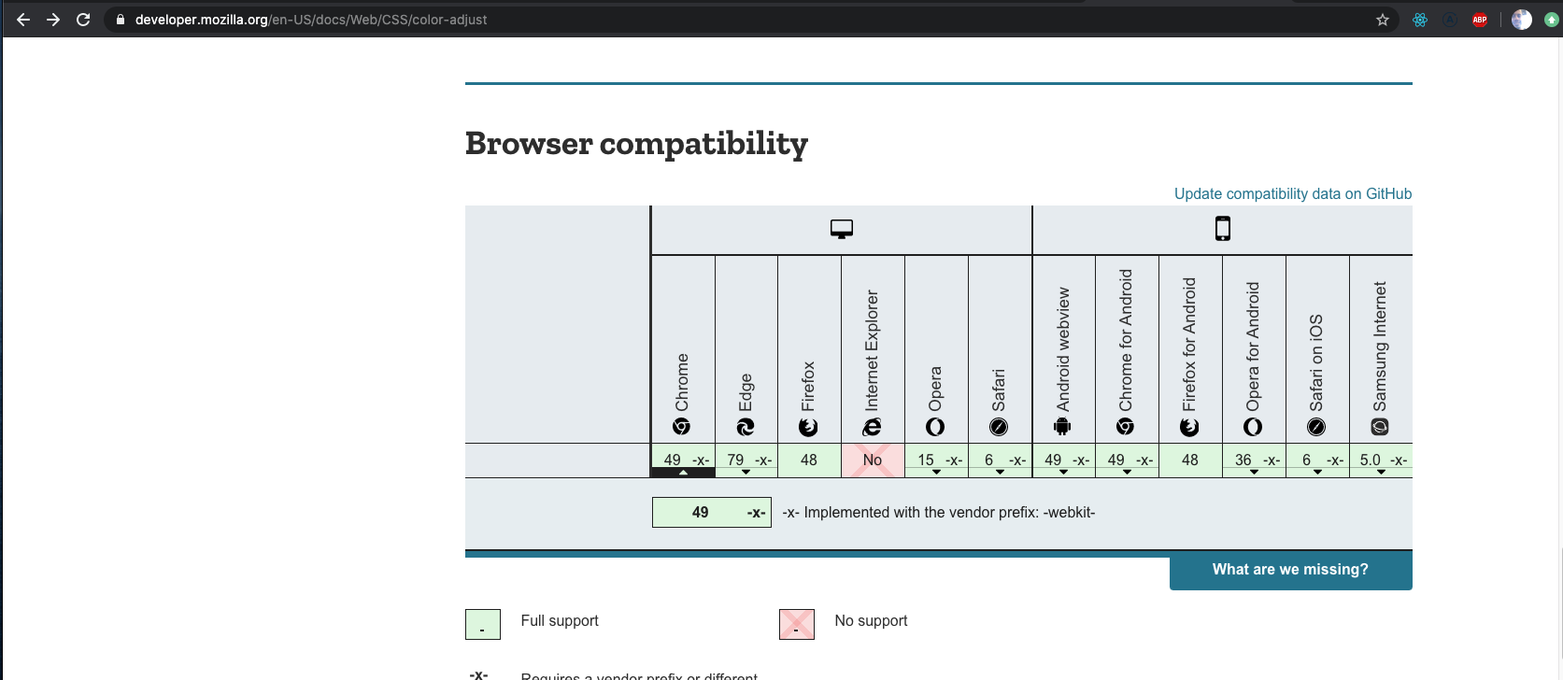Expand the Opera 15 support details
The image size is (1563, 680).
(937, 460)
